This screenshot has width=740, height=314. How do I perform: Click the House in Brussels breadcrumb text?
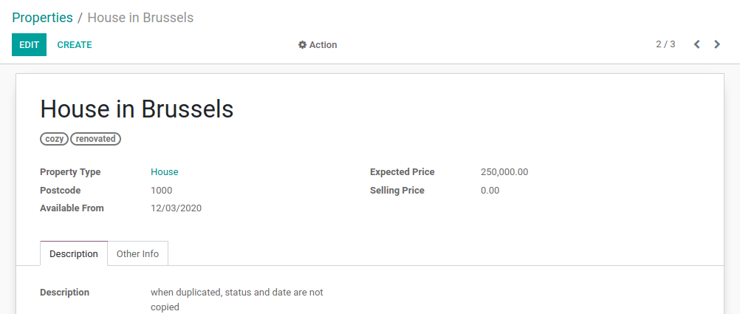click(140, 18)
